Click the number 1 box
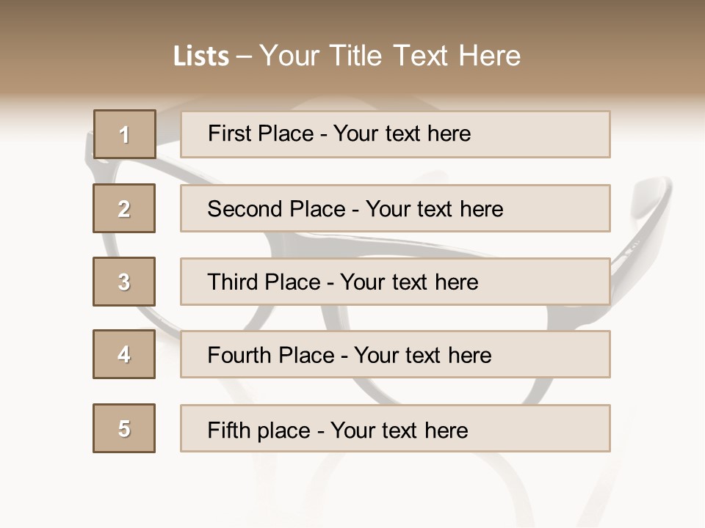The image size is (705, 528). click(124, 134)
